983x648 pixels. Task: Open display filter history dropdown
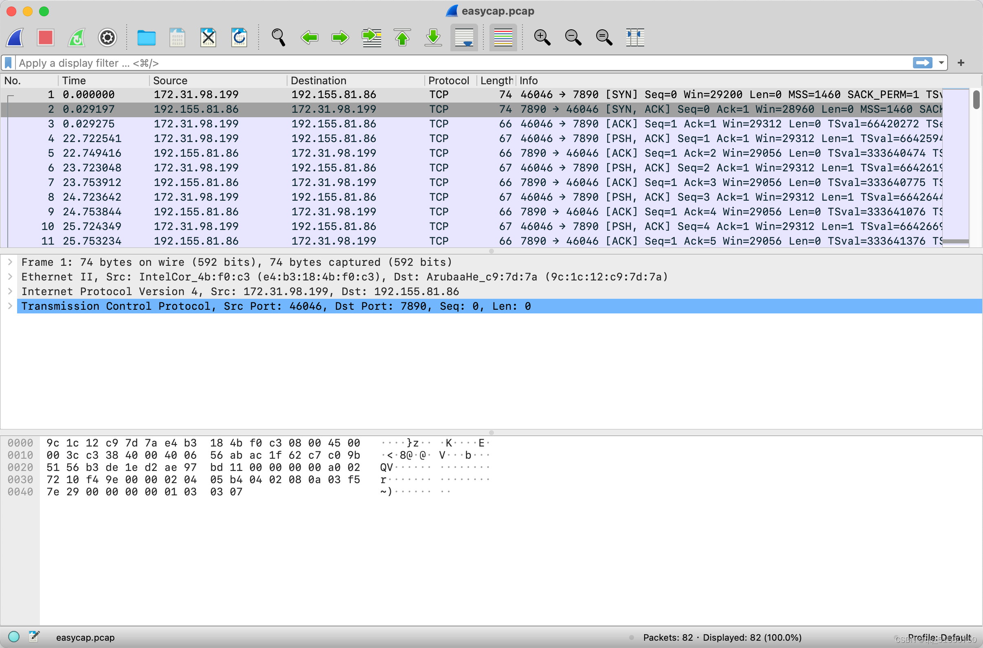coord(941,63)
